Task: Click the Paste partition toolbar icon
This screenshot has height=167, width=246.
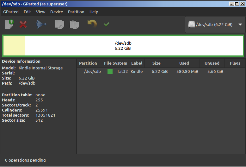Action: (74, 24)
